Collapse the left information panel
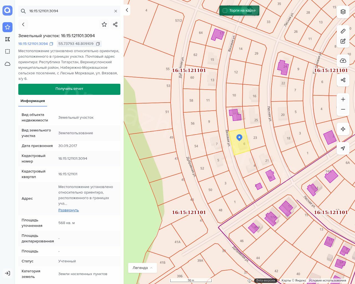This screenshot has height=284, width=355. pos(127,10)
